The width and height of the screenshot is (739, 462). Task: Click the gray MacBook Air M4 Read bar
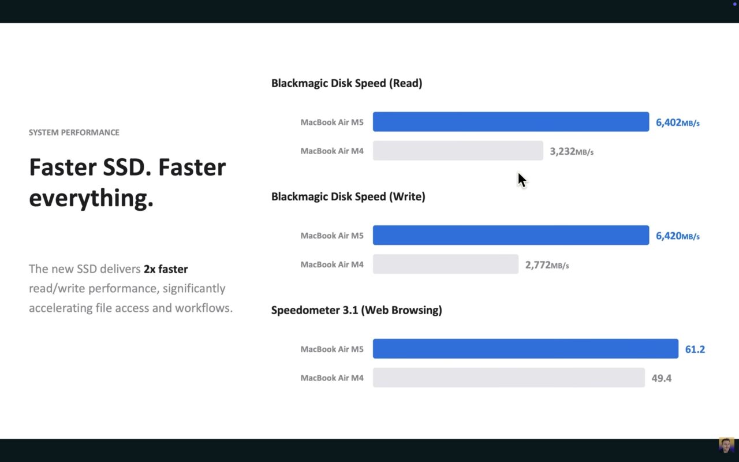point(458,151)
